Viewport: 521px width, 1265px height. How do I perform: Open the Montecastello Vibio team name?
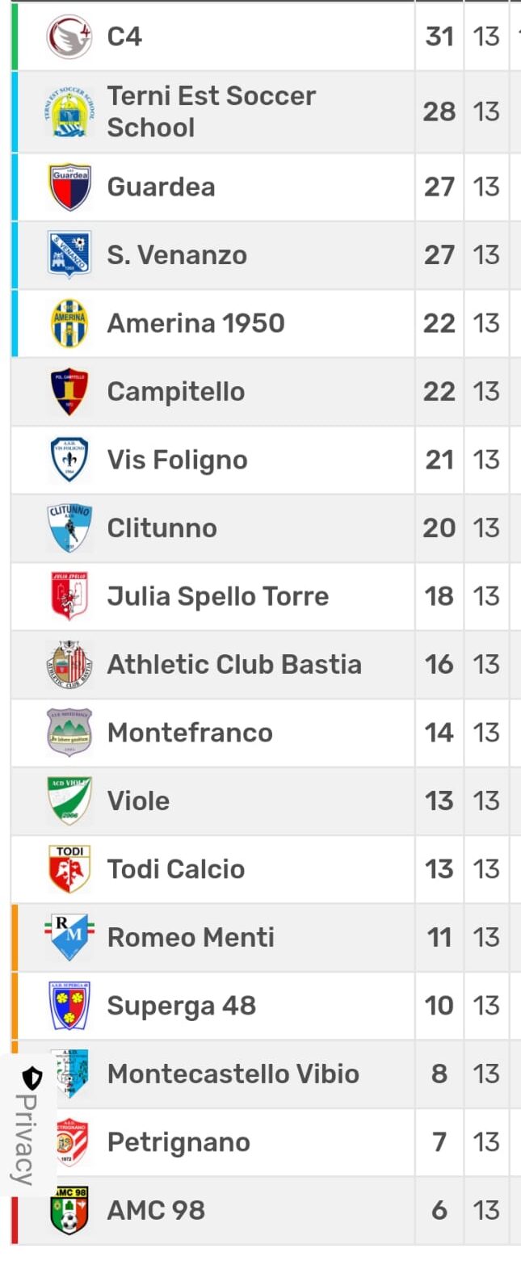(x=233, y=1074)
